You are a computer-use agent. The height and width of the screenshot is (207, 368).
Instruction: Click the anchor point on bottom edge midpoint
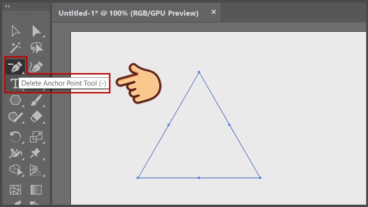199,178
